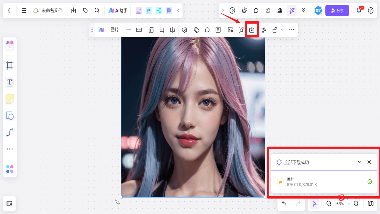Open more options ellipsis in image toolbar
The height and width of the screenshot is (214, 380).
(x=292, y=30)
